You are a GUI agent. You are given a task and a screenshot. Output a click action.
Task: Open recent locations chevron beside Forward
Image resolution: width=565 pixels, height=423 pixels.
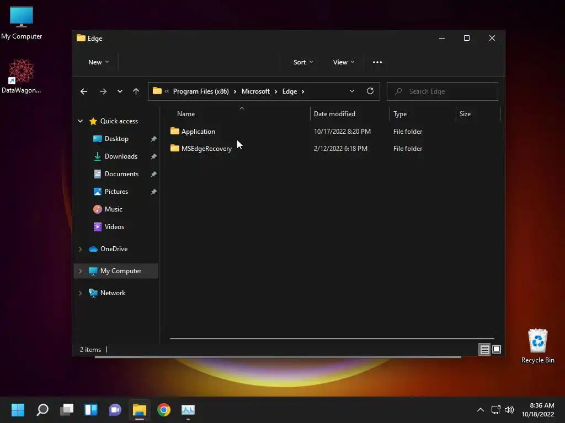click(x=120, y=91)
